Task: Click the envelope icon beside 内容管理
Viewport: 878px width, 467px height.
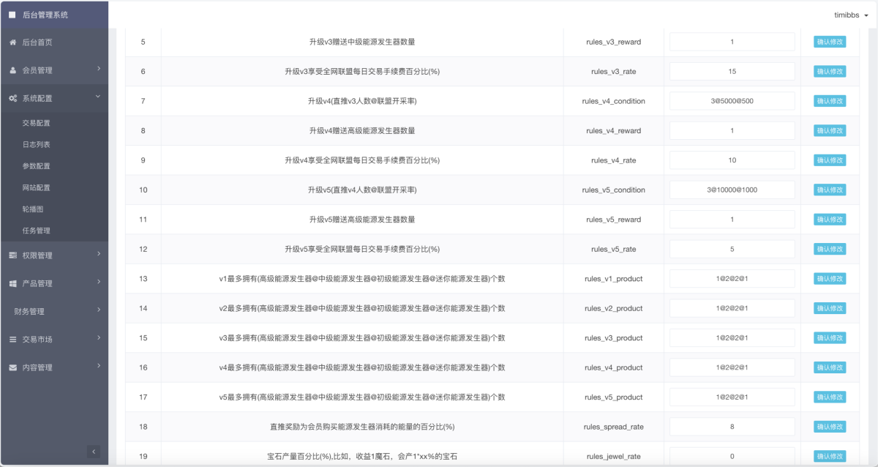Action: pos(12,367)
